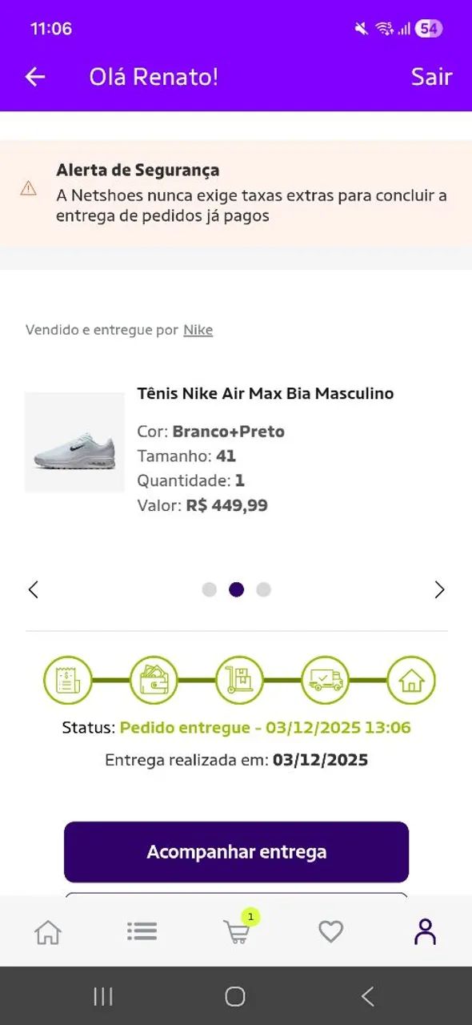This screenshot has height=1025, width=472.
Task: Select the home icon in bottom navigation
Action: coord(47,931)
